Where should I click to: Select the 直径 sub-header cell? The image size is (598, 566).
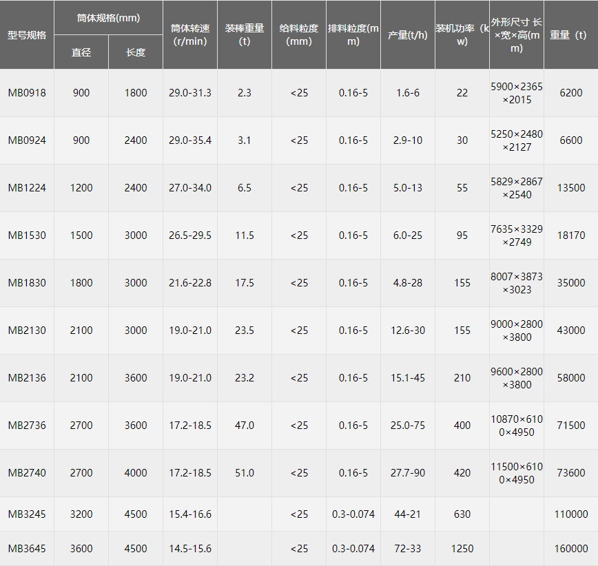[x=81, y=52]
